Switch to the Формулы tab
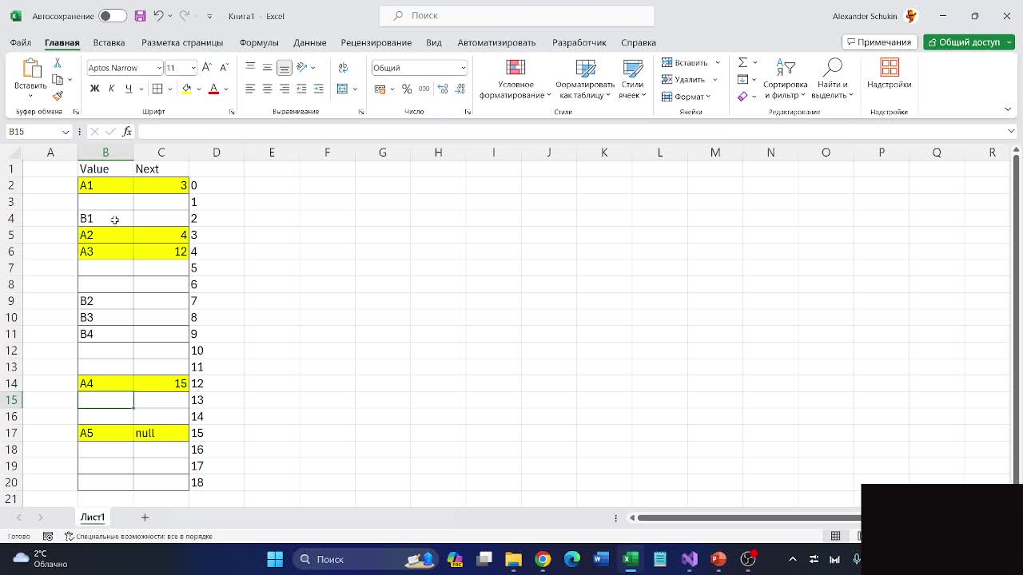This screenshot has width=1023, height=575. [x=259, y=42]
